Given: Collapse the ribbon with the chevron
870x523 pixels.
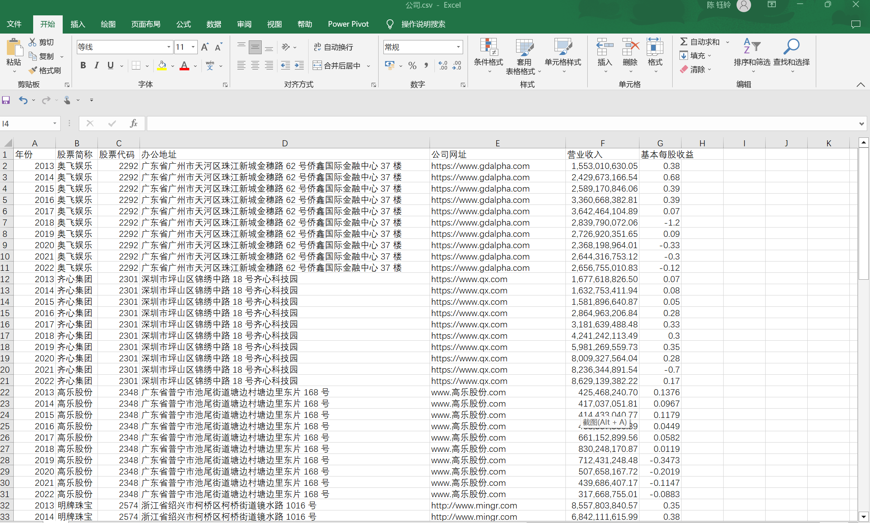Looking at the screenshot, I should [861, 84].
